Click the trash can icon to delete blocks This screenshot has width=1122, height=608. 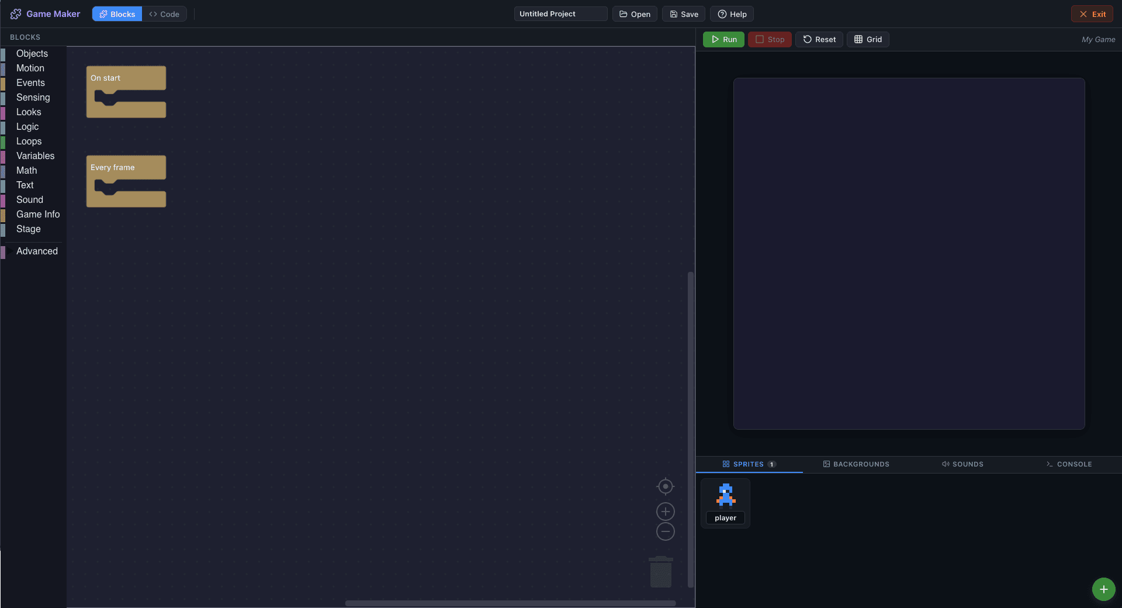(x=660, y=572)
